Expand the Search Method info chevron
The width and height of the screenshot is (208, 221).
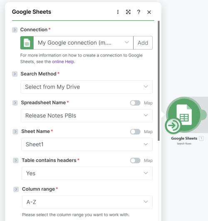click(15, 74)
